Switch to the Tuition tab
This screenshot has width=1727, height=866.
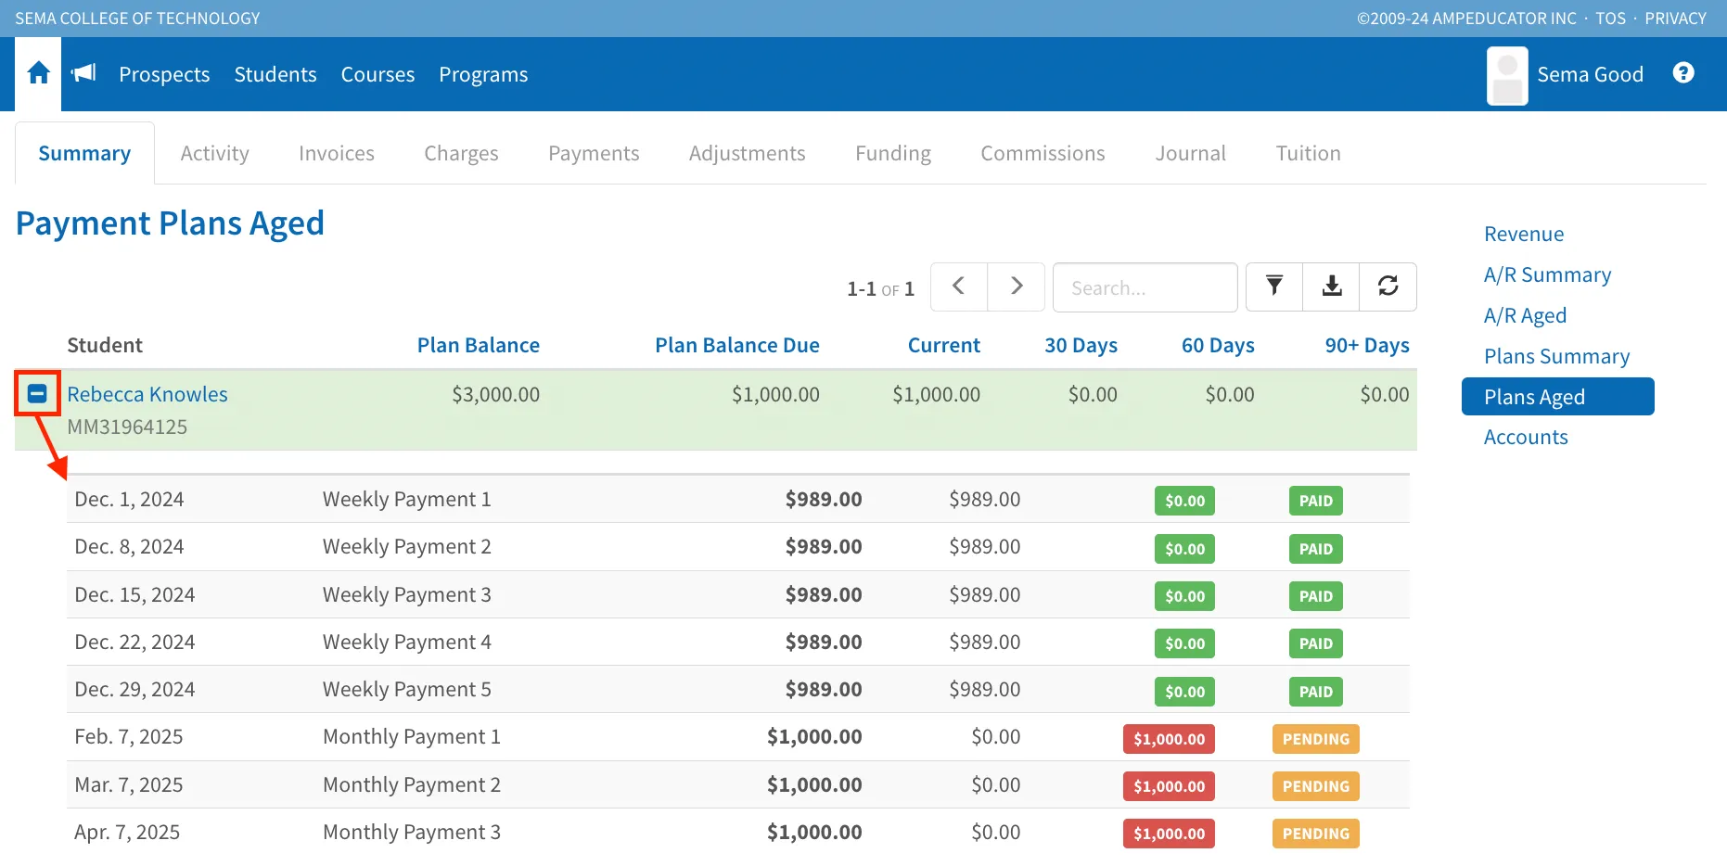point(1308,153)
